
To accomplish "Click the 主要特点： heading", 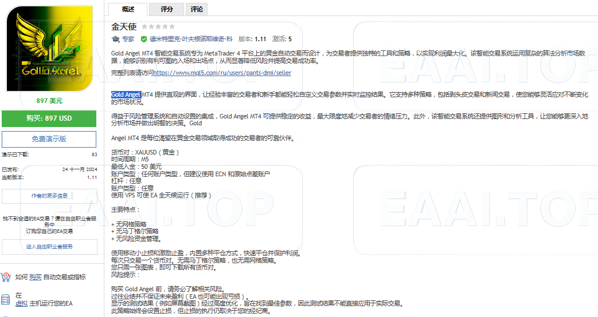I will [x=126, y=209].
